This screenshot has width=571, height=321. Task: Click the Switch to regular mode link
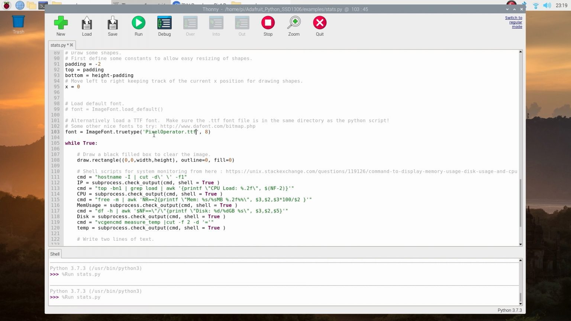tap(513, 22)
